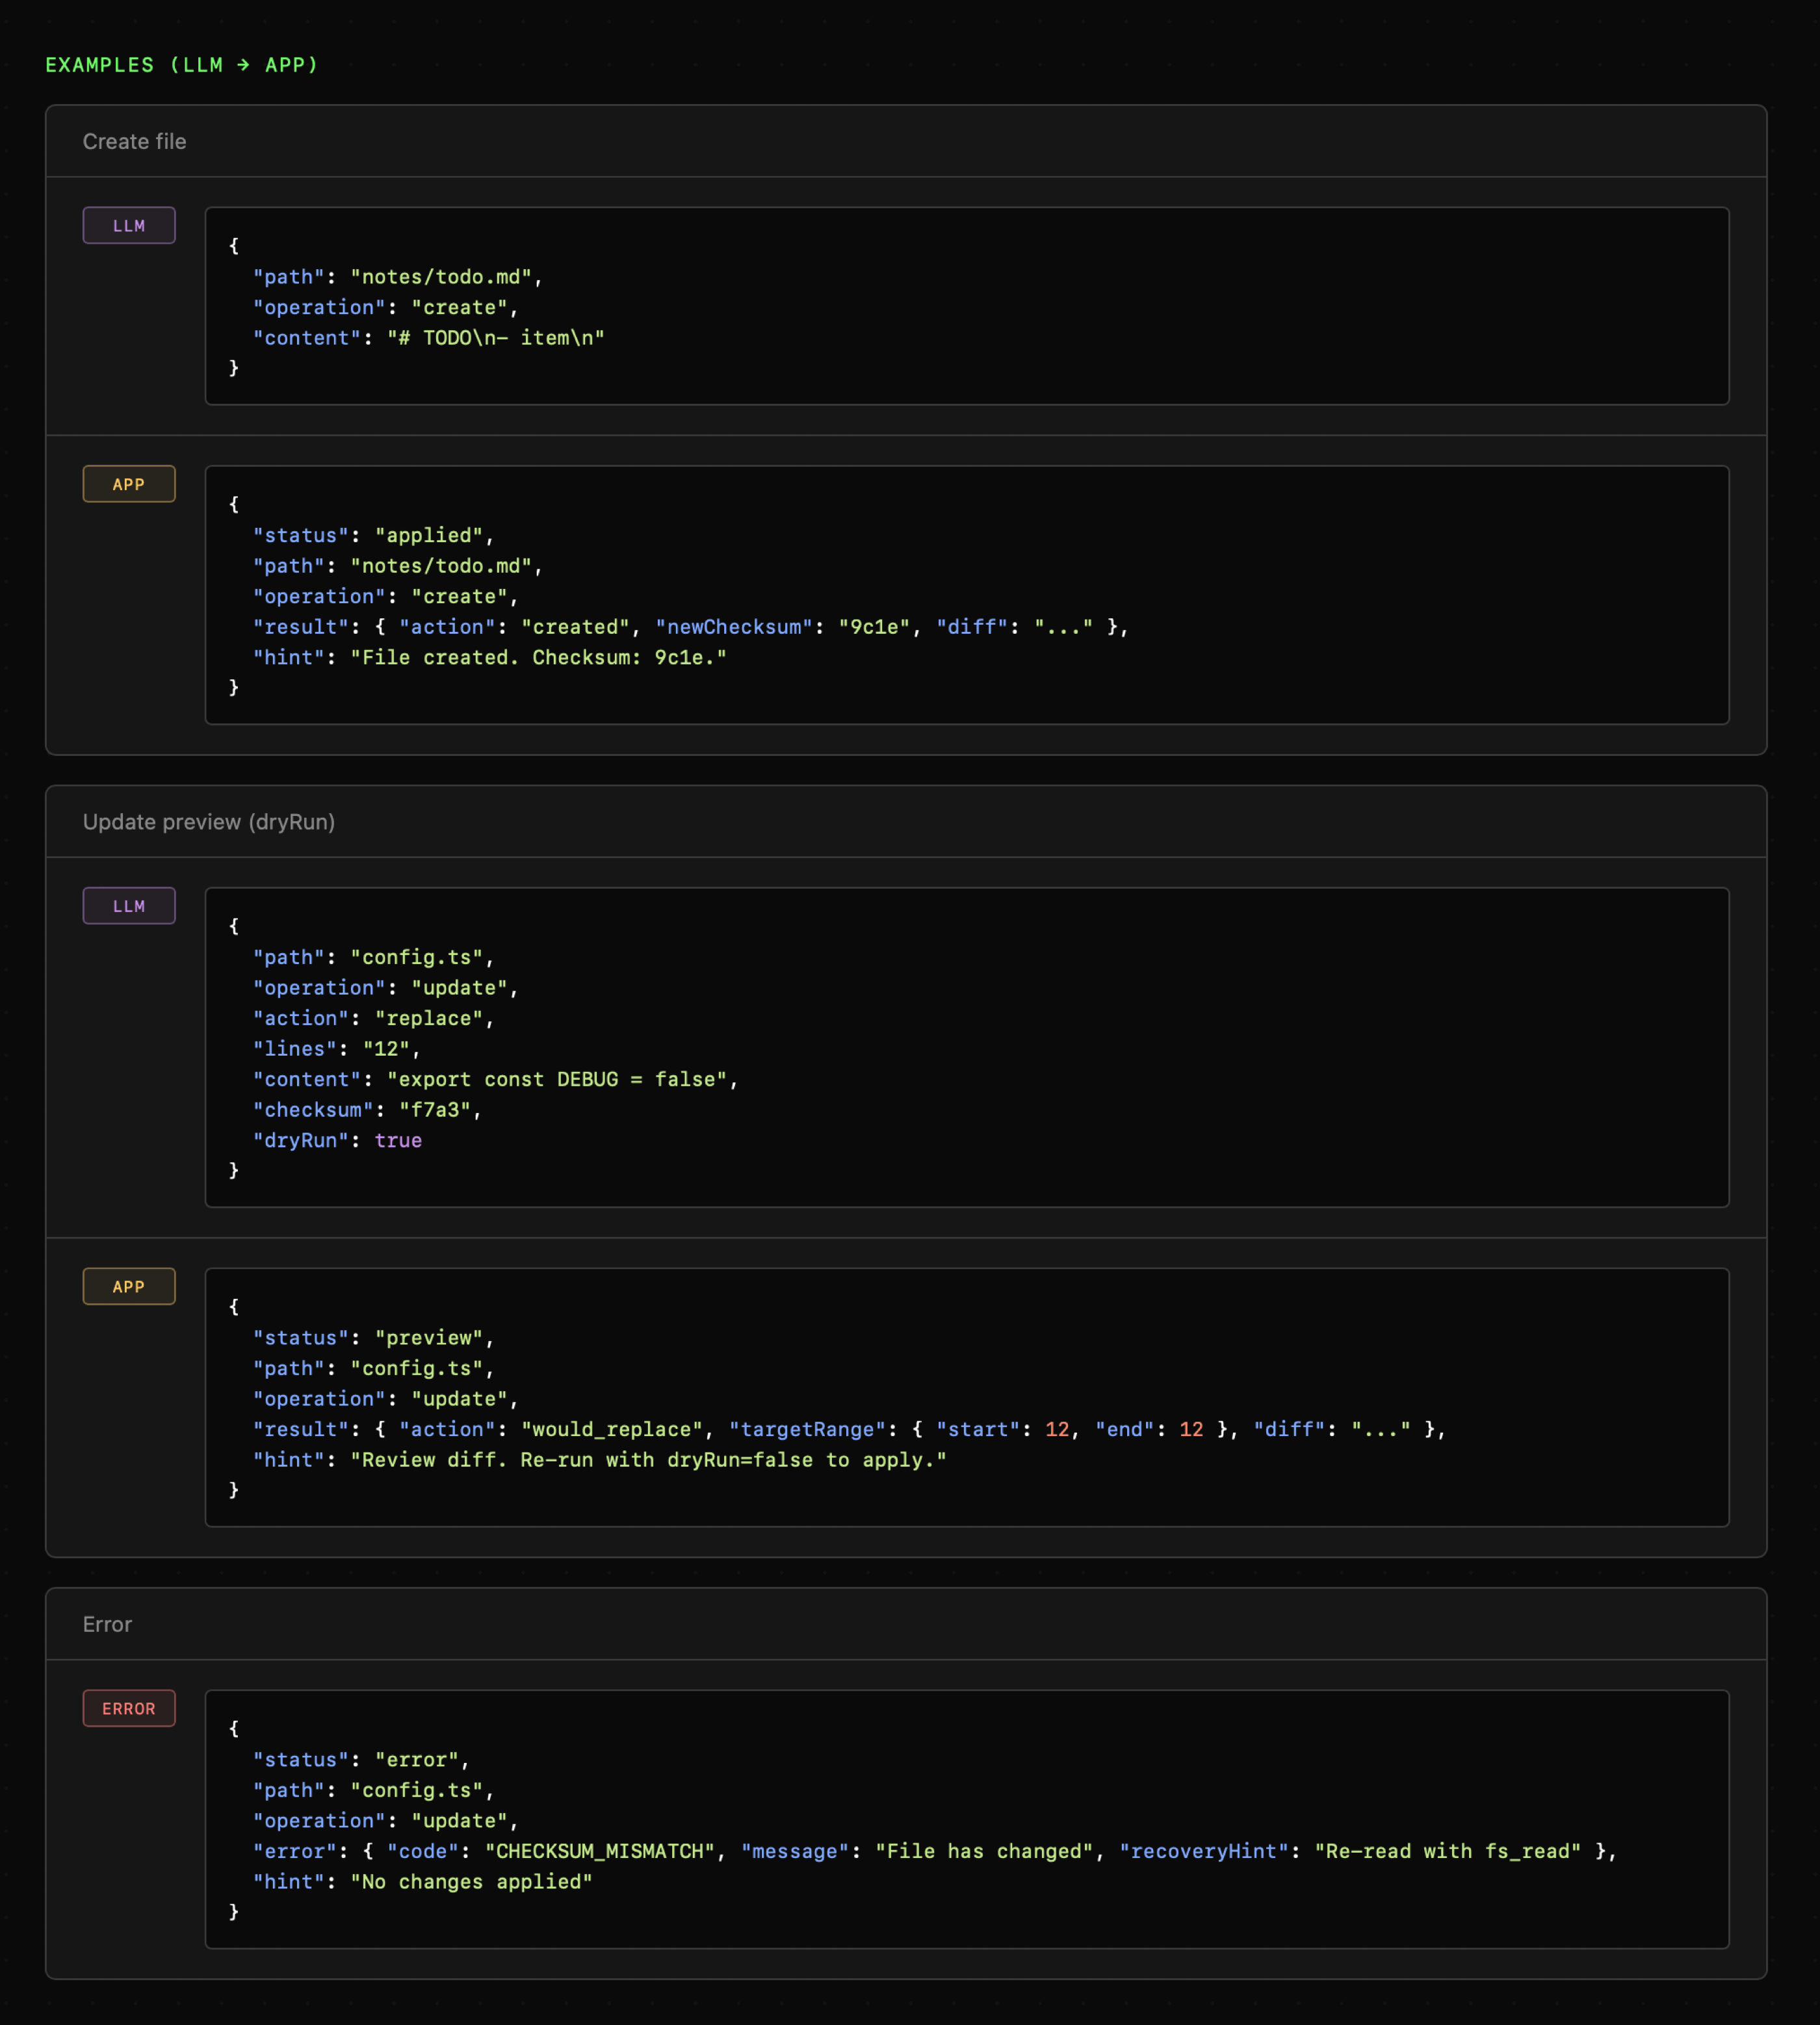This screenshot has width=1820, height=2025.
Task: Click the "9c1e" newChecksum value
Action: (x=873, y=627)
